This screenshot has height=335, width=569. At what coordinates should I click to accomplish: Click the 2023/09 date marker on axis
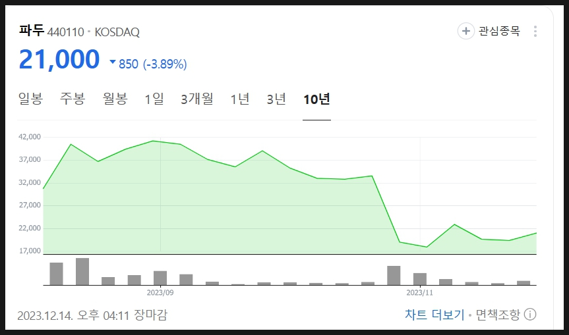160,293
